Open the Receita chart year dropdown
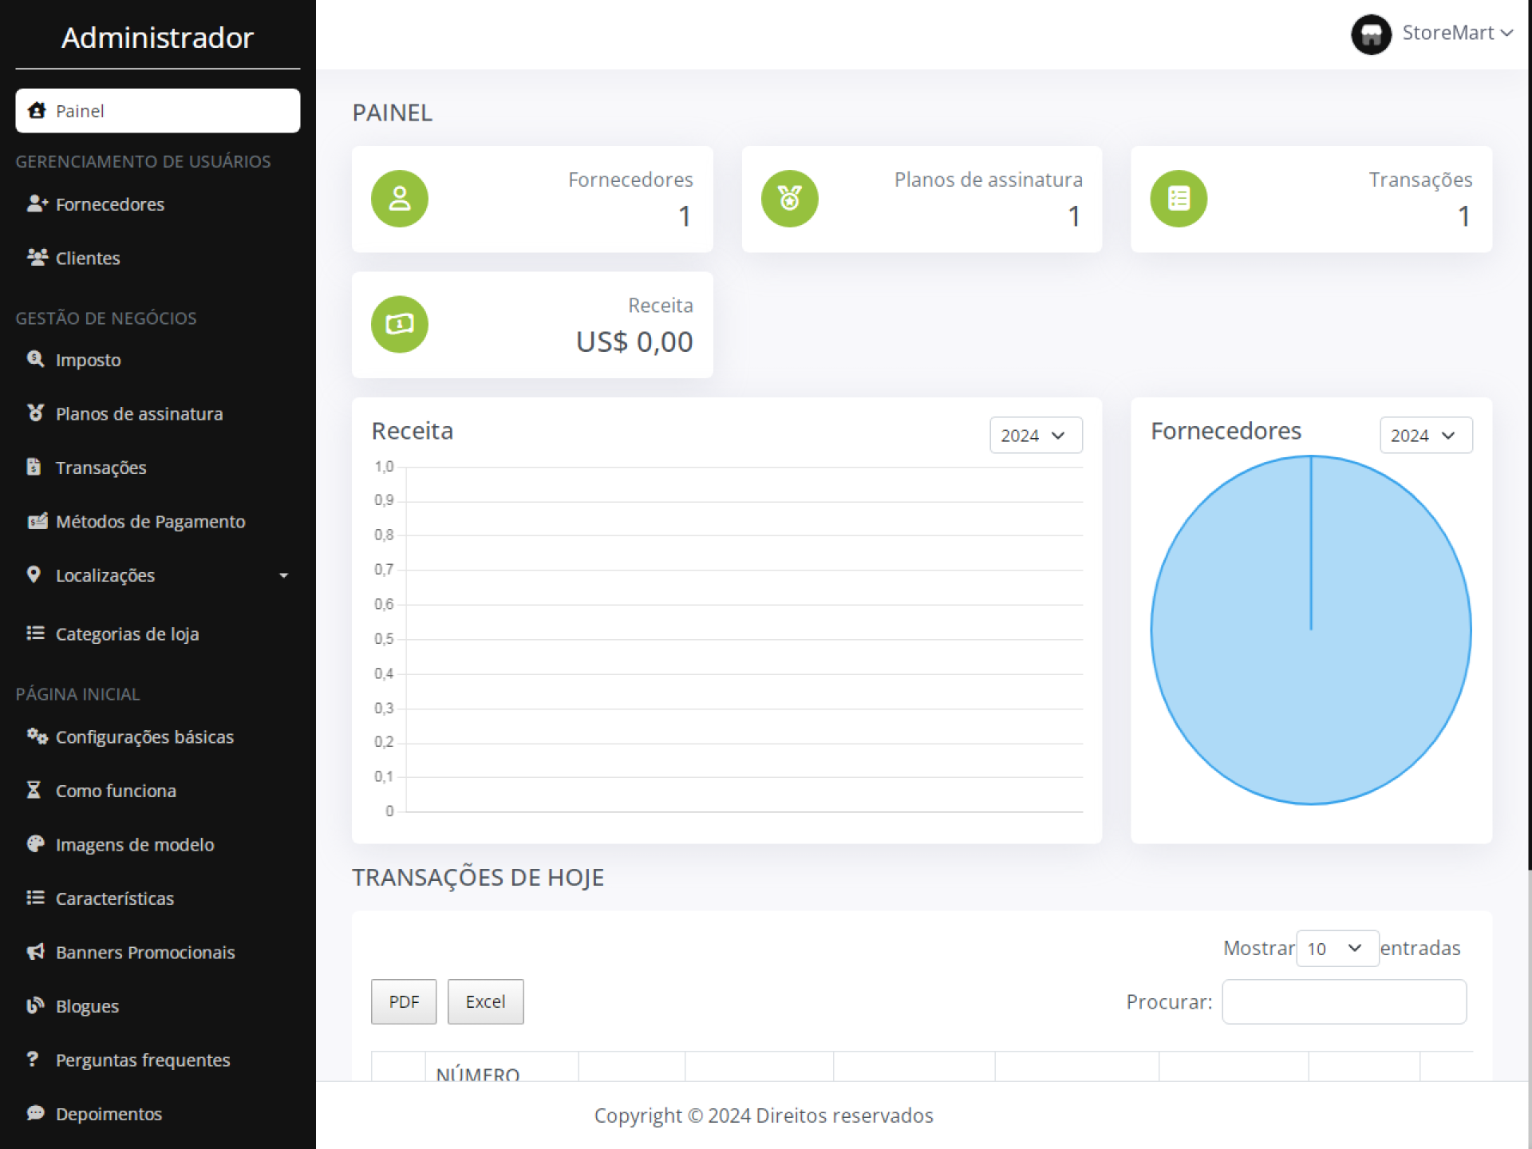The width and height of the screenshot is (1532, 1149). click(1035, 436)
